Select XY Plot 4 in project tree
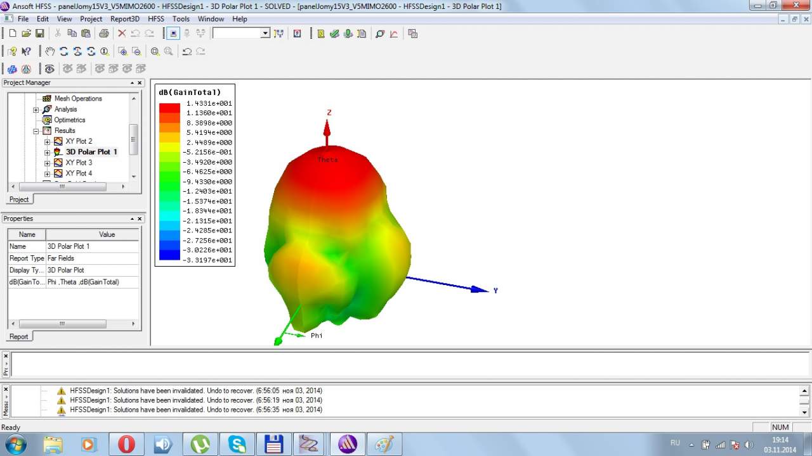812x456 pixels. click(79, 174)
